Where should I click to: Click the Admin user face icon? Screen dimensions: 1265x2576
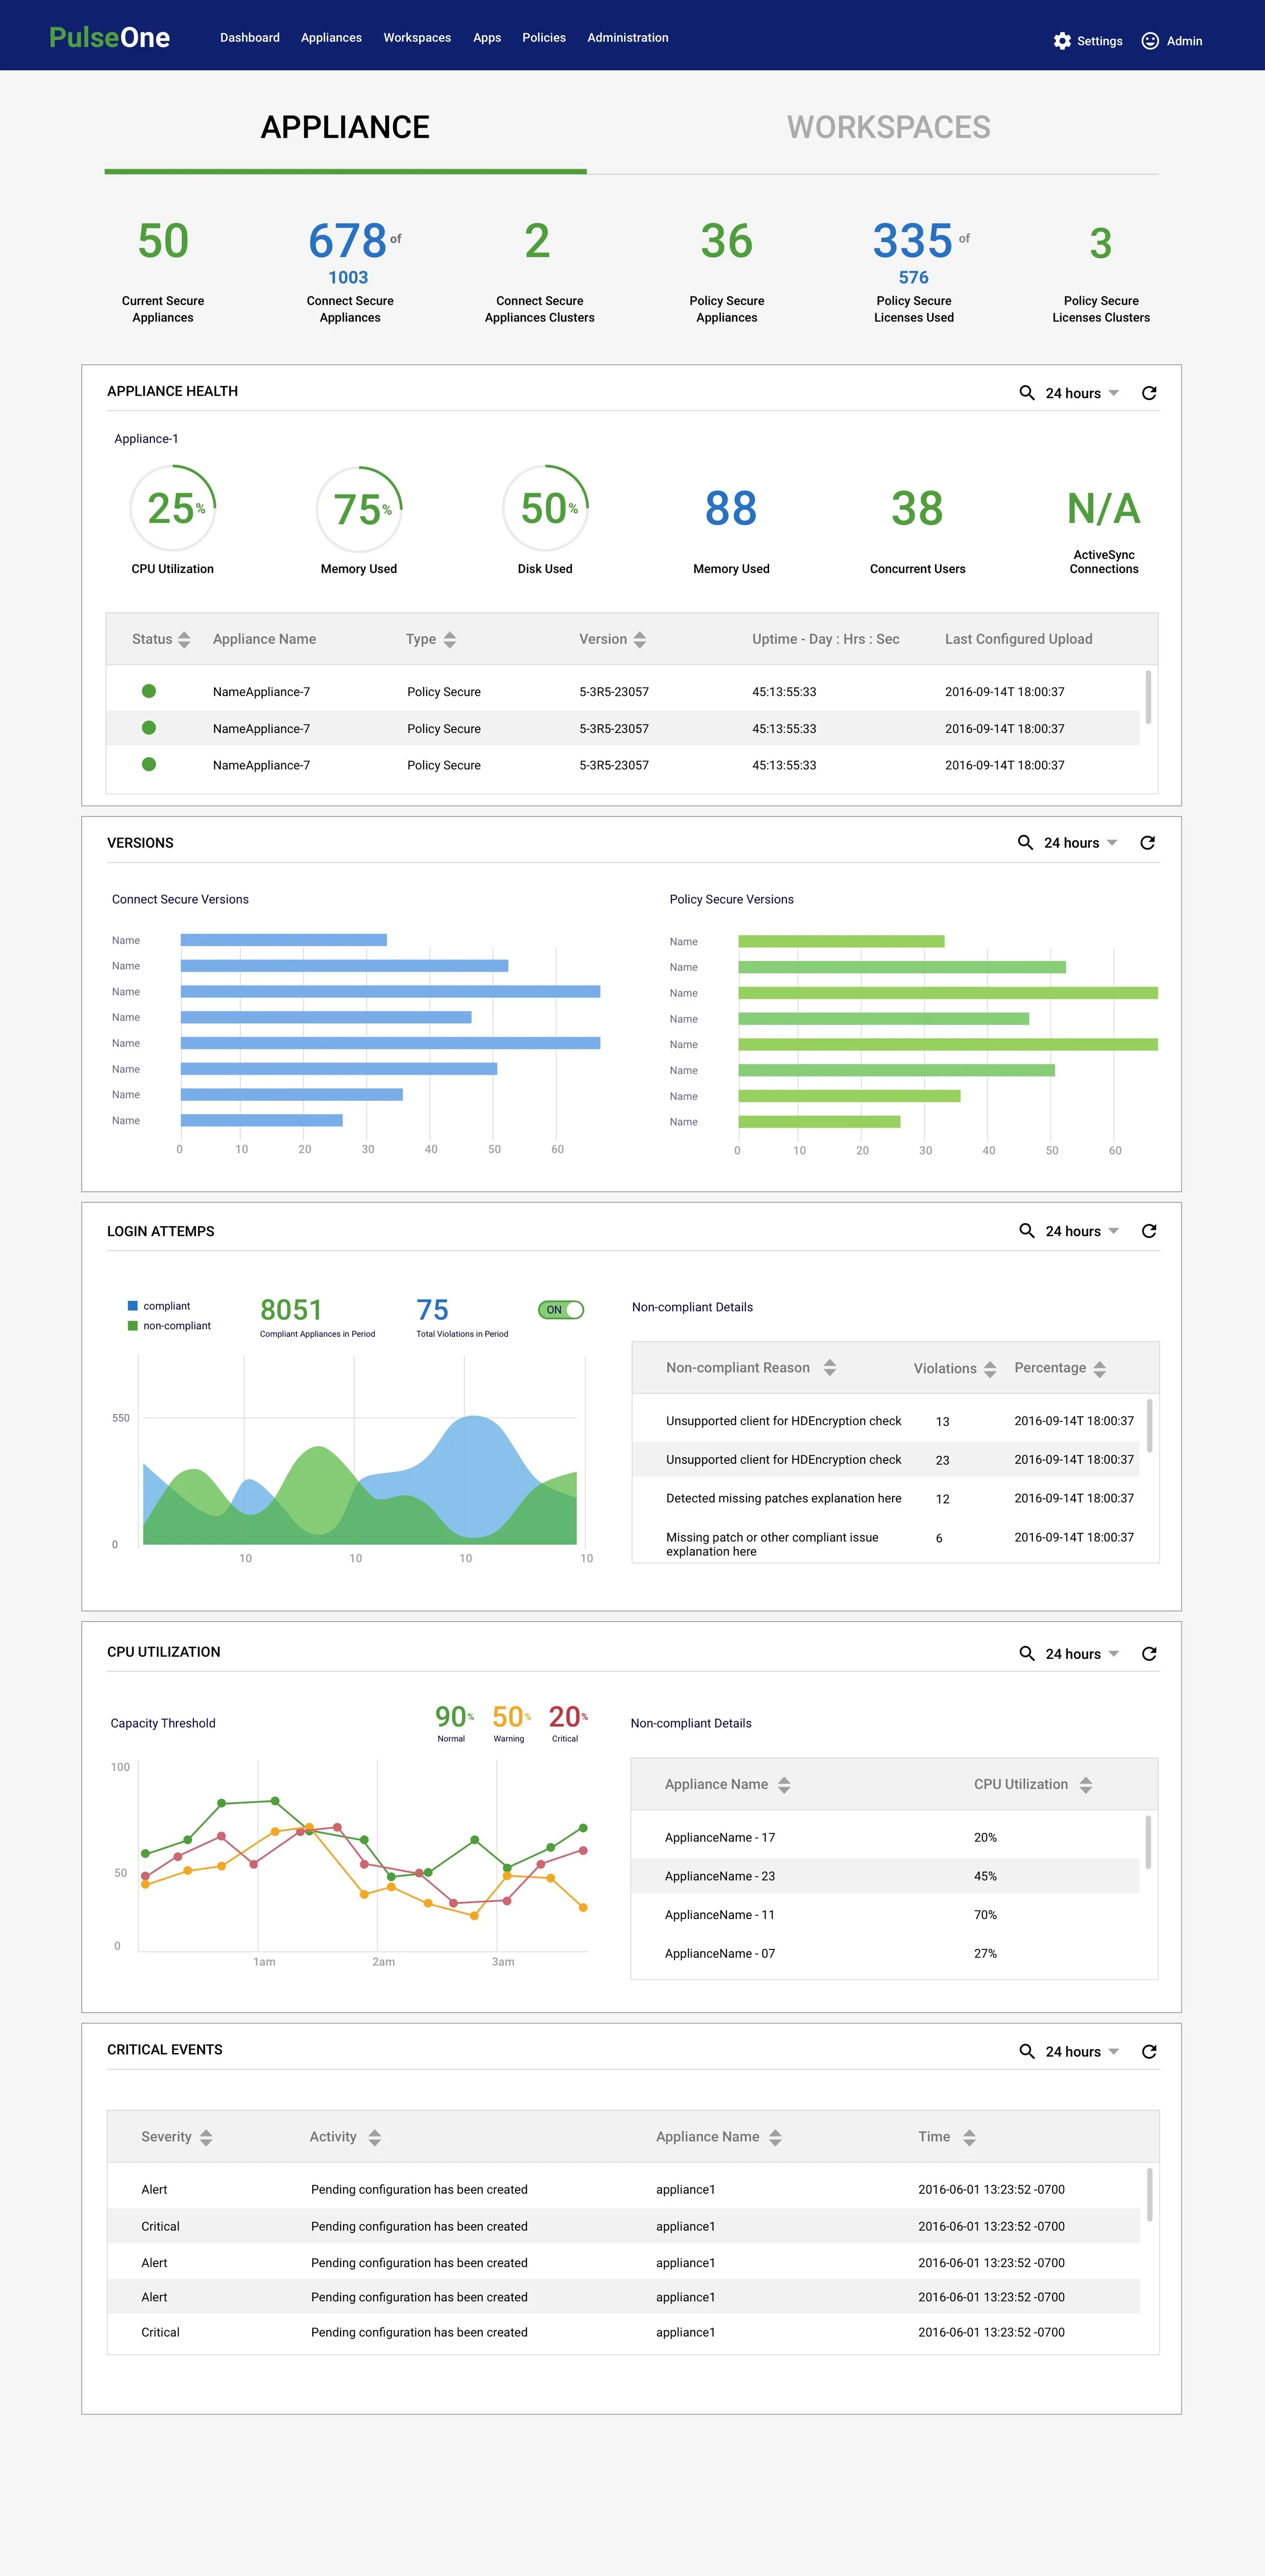click(1150, 41)
